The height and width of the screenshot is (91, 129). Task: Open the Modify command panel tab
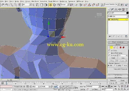(112, 9)
